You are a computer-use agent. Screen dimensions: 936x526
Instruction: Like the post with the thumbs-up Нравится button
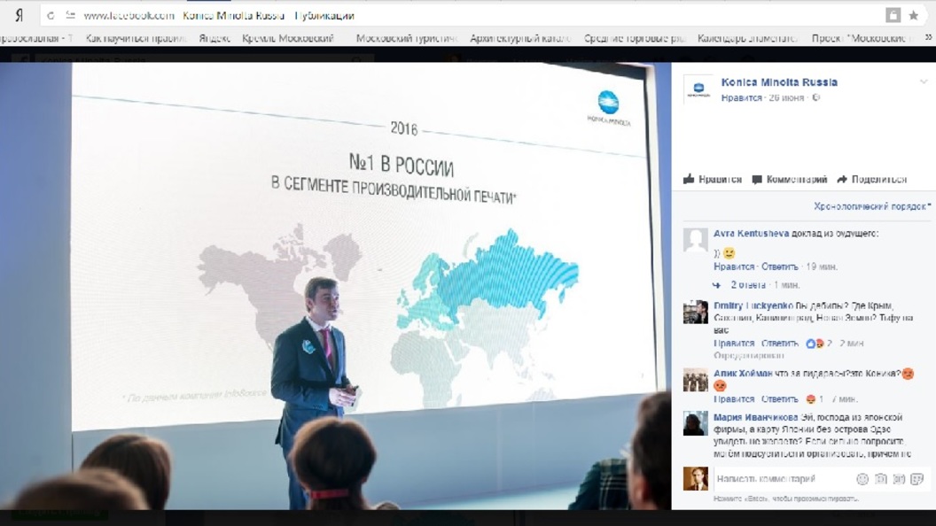click(x=712, y=179)
